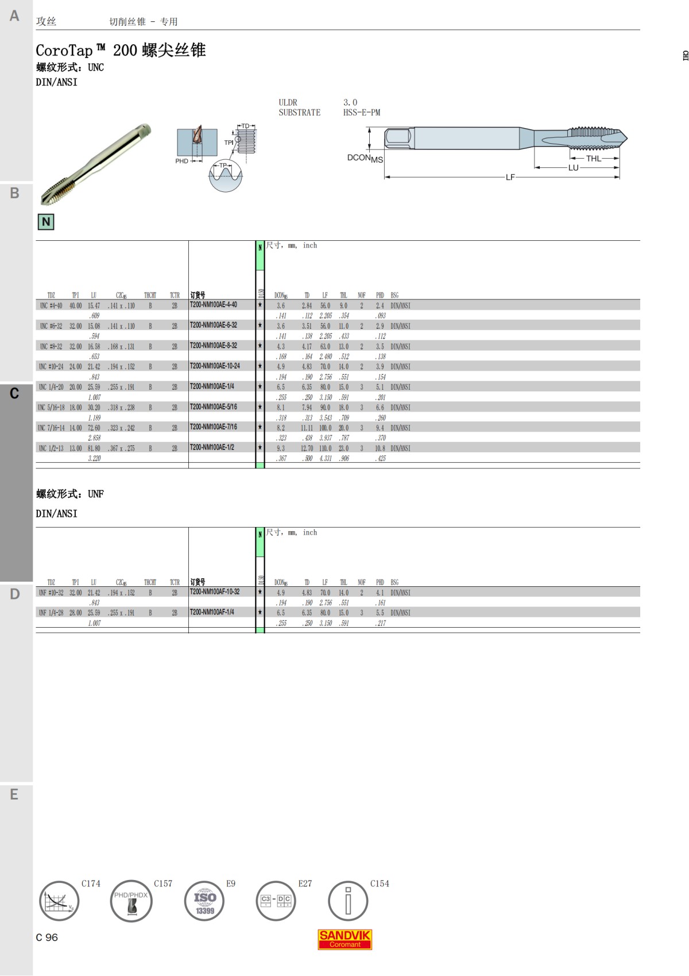
Task: Click the green N column header in UNC table
Action: click(260, 255)
